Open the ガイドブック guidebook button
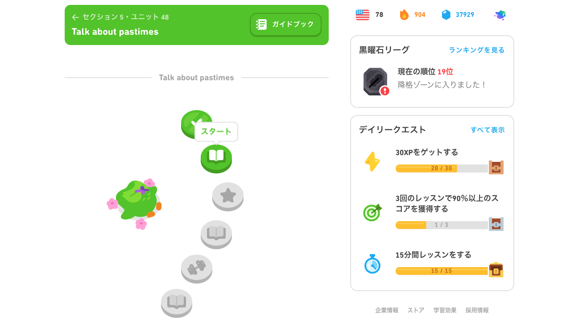 pyautogui.click(x=285, y=25)
